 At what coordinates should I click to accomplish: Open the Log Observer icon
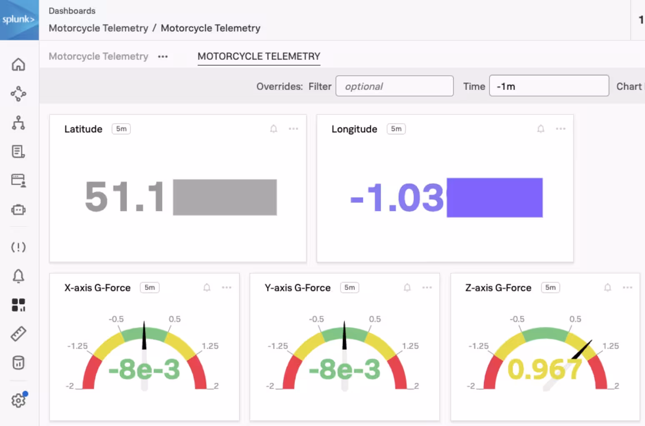click(x=18, y=152)
